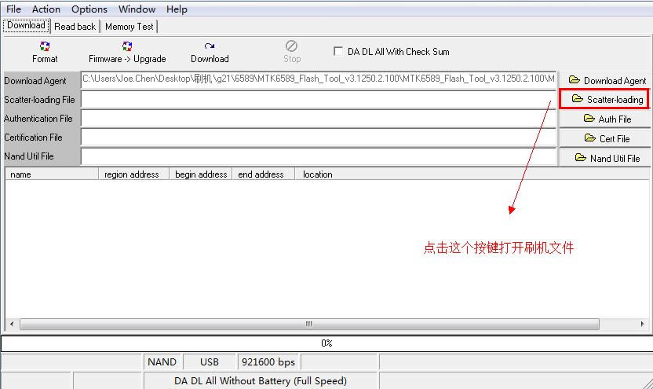Switch to the Memory Test tab
The height and width of the screenshot is (389, 653).
[x=130, y=26]
